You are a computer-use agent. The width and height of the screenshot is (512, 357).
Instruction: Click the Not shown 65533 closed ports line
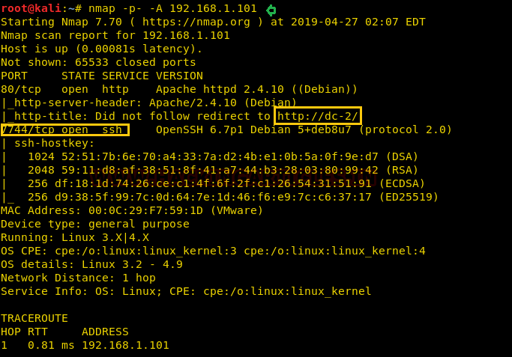click(98, 62)
